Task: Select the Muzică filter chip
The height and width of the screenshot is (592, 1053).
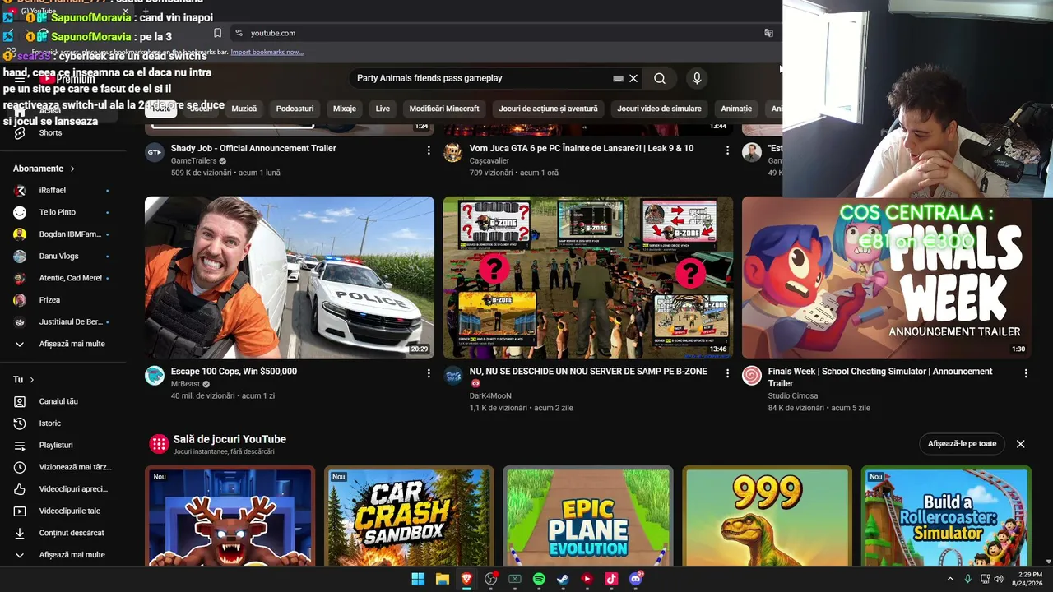Action: click(244, 109)
